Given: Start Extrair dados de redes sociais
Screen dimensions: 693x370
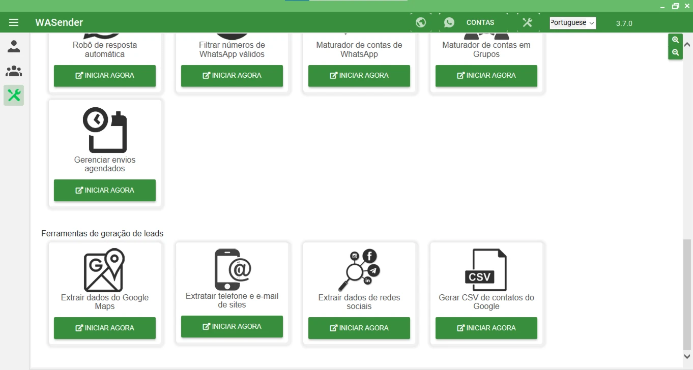Looking at the screenshot, I should pyautogui.click(x=359, y=328).
